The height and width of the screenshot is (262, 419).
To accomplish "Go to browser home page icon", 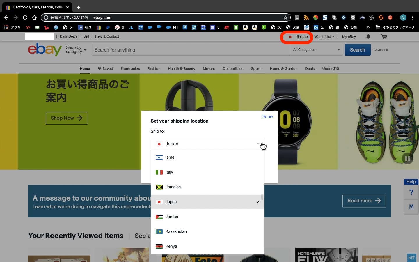I will (34, 17).
